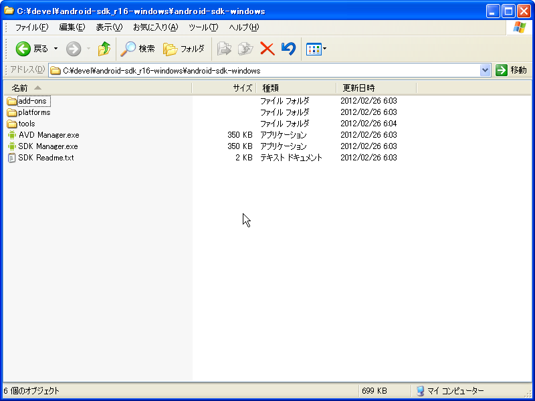Screen dimensions: 535x401
Task: Click the AVD Manager.exe file name
Action: point(49,135)
